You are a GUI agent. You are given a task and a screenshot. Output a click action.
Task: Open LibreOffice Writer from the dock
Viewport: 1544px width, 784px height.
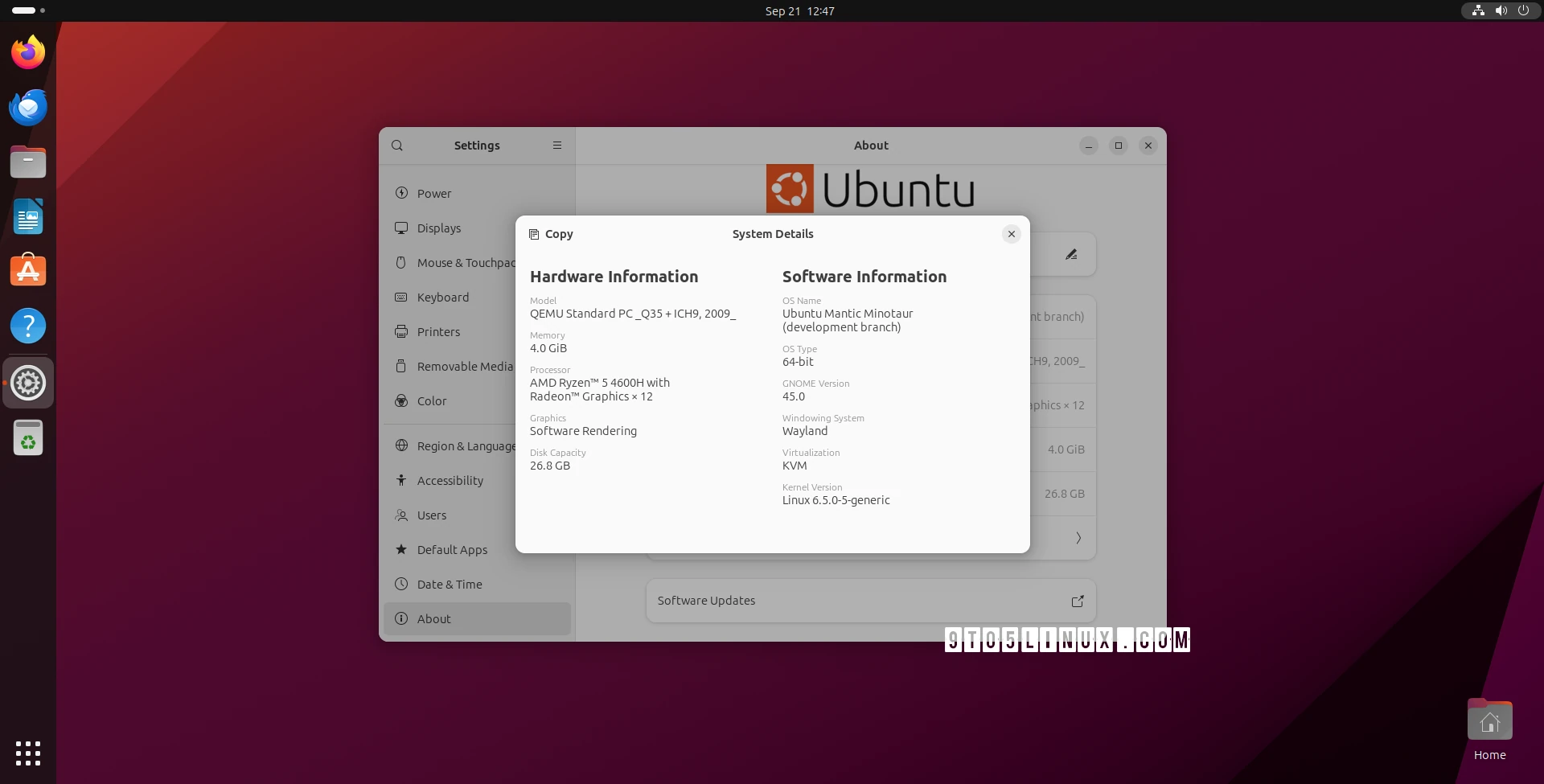click(27, 216)
